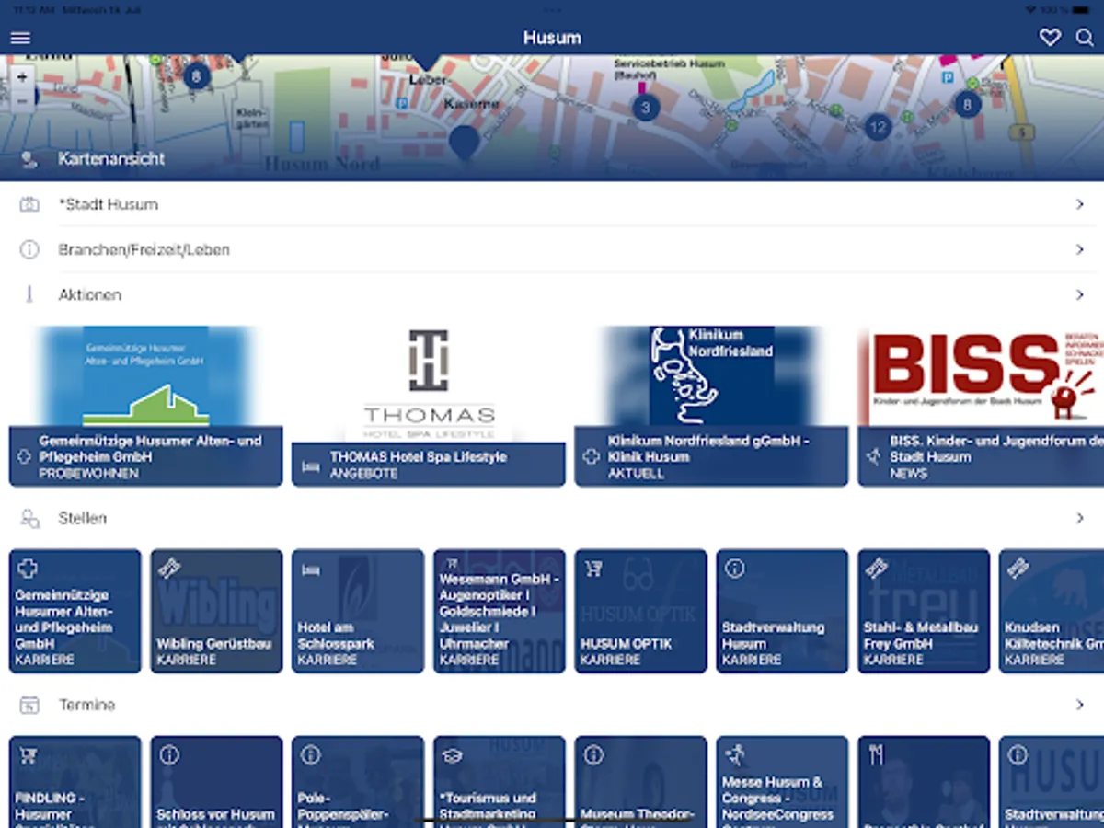Open FINDLING Termine tile
The width and height of the screenshot is (1104, 828).
(x=75, y=782)
